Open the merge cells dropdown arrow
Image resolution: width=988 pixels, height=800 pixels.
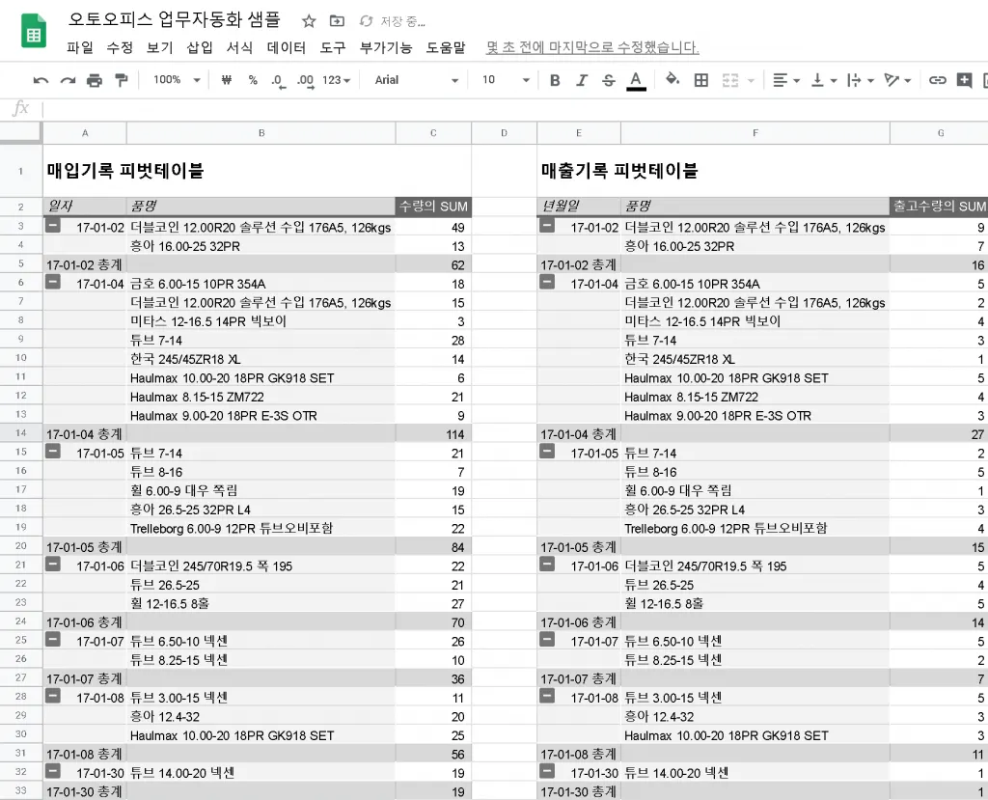pos(751,81)
